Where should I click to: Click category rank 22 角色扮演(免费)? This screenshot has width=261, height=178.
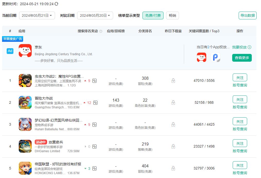point(145,102)
